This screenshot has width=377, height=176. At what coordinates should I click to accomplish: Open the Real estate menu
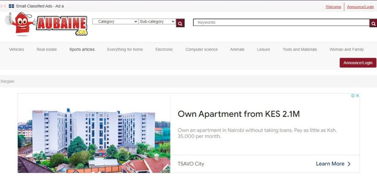click(47, 49)
